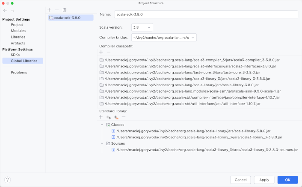Remove entry from Compiler classpath
The image size is (302, 187).
109,52
